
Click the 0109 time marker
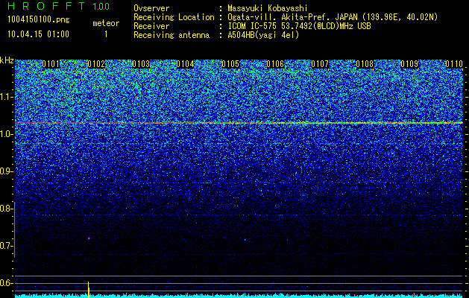[409, 64]
